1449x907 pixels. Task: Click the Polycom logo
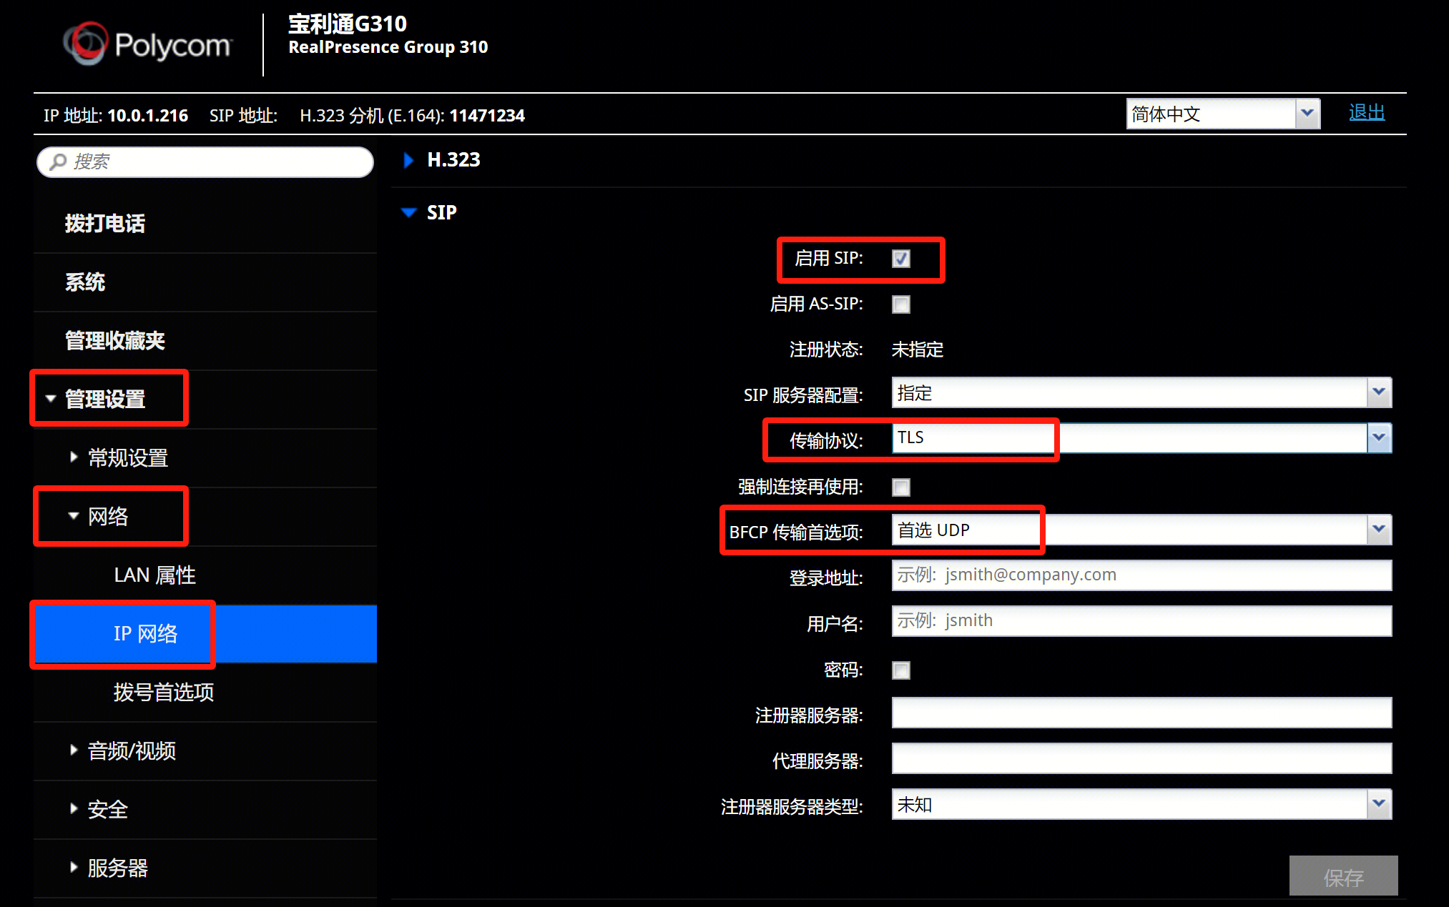147,44
